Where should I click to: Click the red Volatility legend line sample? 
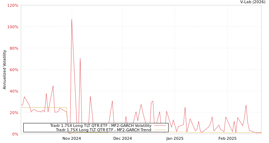pyautogui.click(x=160, y=125)
